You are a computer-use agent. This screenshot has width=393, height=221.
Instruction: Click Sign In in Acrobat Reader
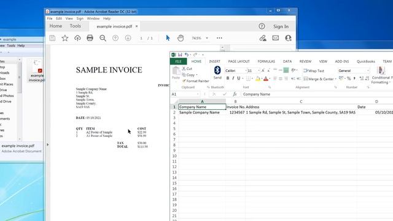pos(281,26)
